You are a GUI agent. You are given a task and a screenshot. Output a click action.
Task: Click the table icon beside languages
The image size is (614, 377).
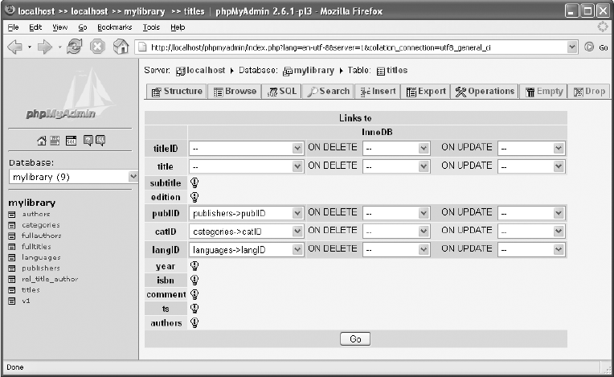12,257
